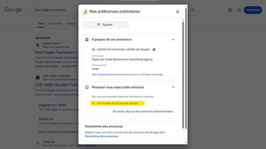Click the Sponsorisé label
This screenshot has width=266, height=149.
click(x=42, y=38)
